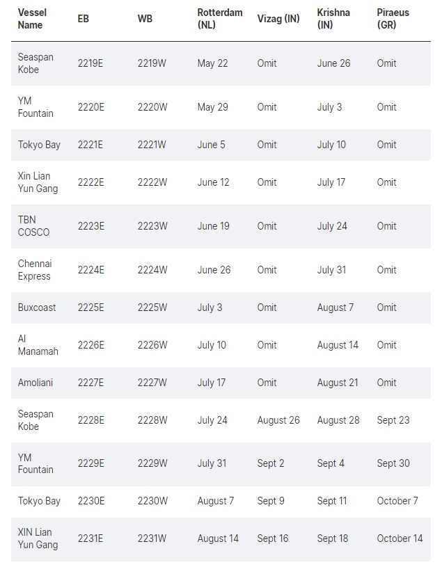Click the Vessel Name column header
Viewport: 442px width, 567px height.
pos(31,19)
